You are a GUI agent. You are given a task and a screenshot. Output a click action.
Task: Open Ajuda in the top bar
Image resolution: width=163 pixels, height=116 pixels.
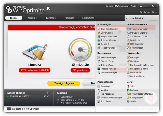tap(133, 6)
